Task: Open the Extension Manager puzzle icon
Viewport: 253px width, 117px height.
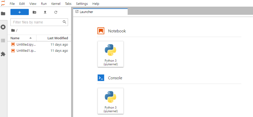Action: pyautogui.click(x=3, y=54)
